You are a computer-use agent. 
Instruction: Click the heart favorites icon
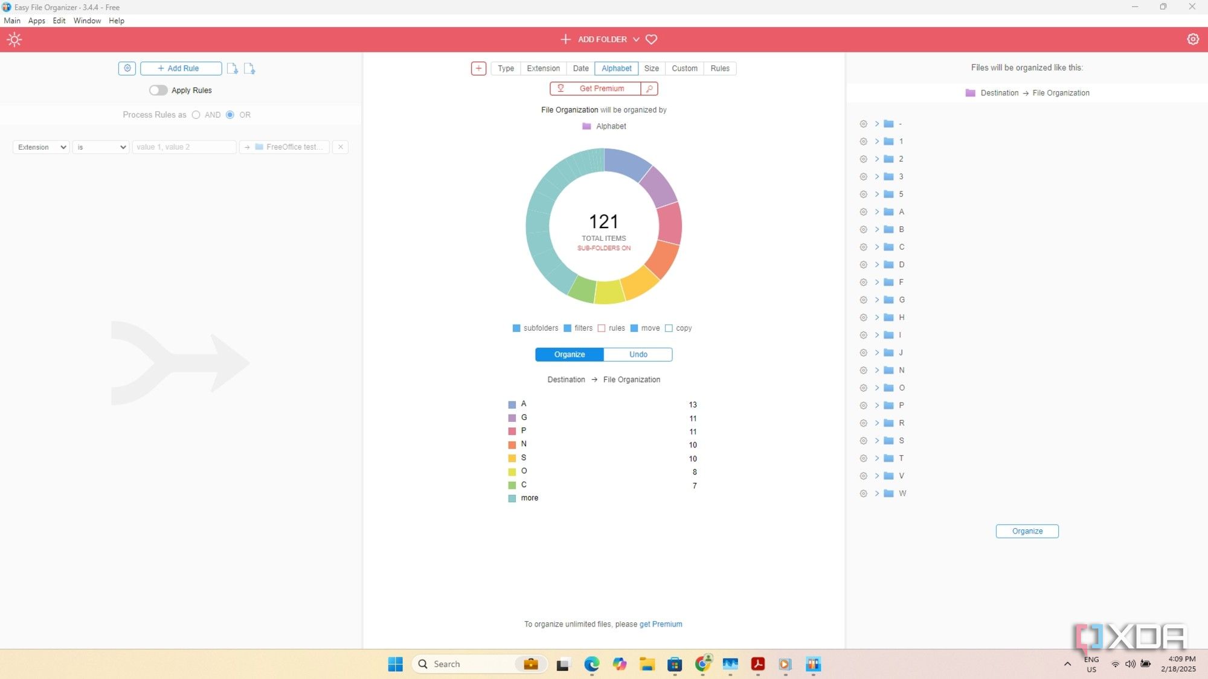(x=651, y=39)
